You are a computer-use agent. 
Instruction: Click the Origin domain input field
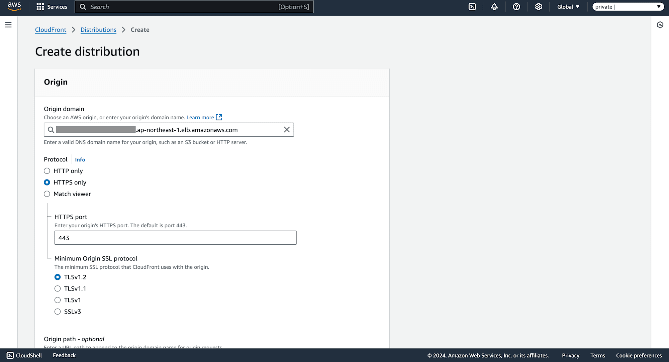(x=169, y=130)
